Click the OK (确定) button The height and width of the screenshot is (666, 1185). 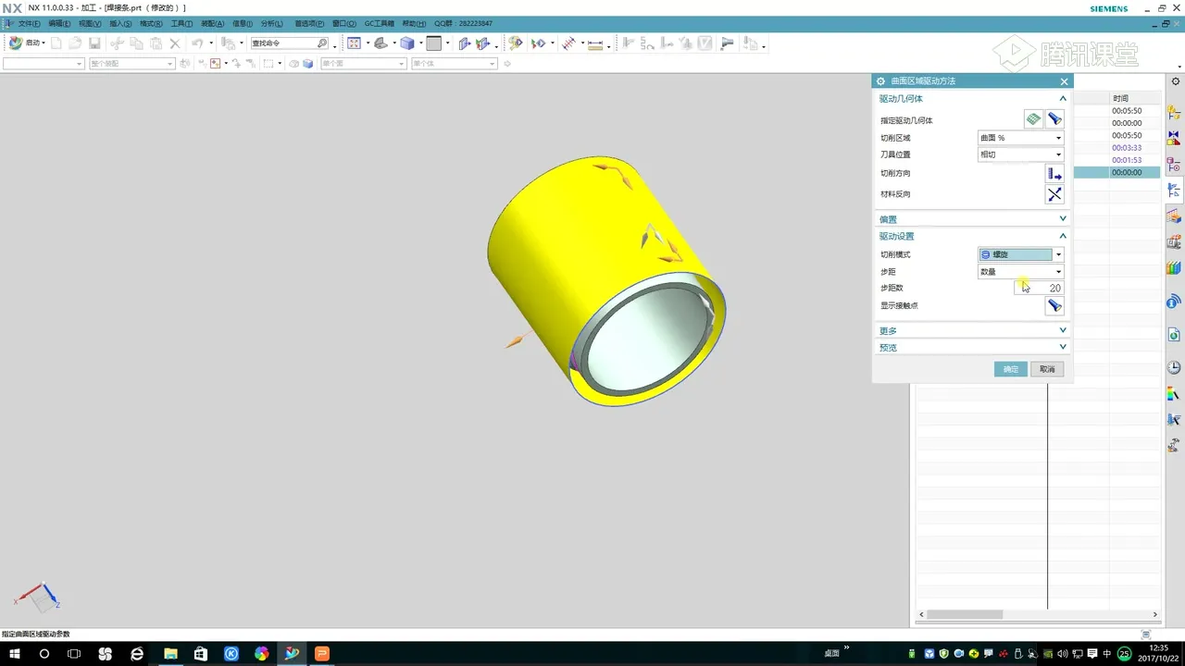[1010, 369]
